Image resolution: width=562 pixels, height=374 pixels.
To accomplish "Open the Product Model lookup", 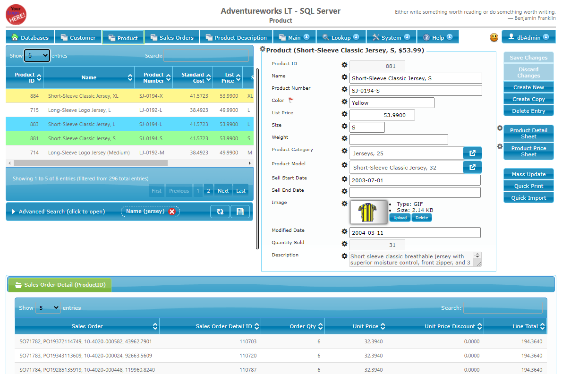I will pyautogui.click(x=472, y=167).
